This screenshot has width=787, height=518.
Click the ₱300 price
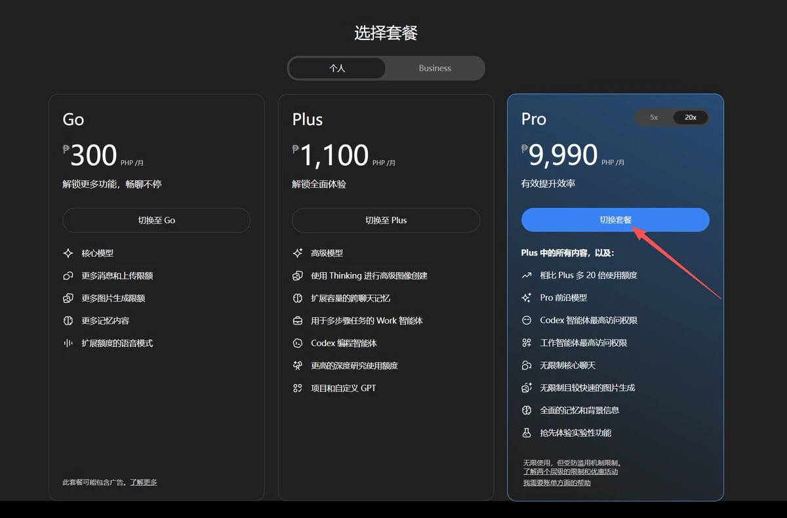[x=90, y=155]
